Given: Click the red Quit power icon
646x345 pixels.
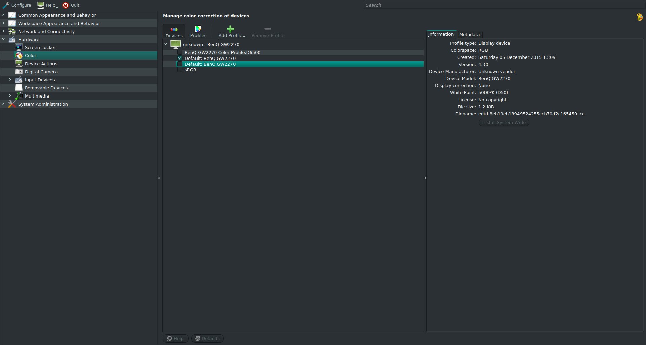Looking at the screenshot, I should [66, 5].
